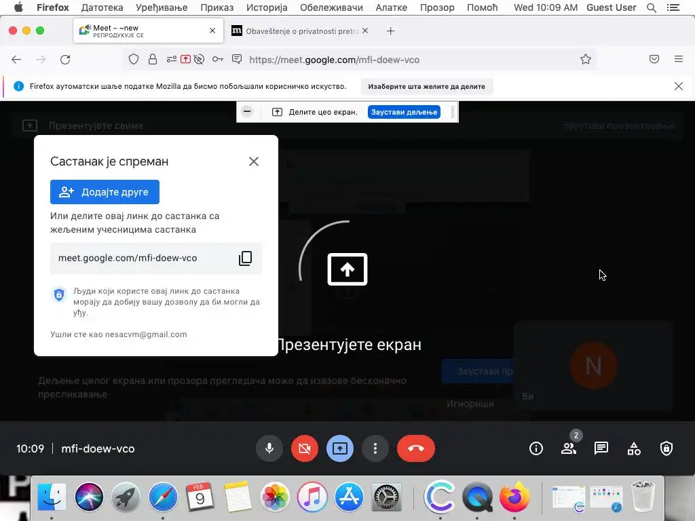Click the notification permission chat icon
Viewport: 695px width, 521px height.
[x=237, y=60]
